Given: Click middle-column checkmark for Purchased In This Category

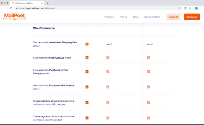Looking at the screenshot, I should pos(108,72).
